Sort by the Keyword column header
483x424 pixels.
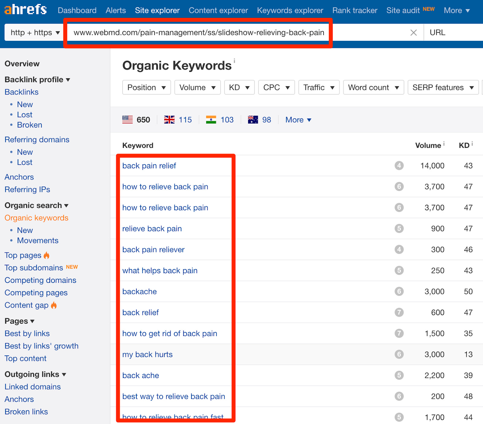click(138, 145)
